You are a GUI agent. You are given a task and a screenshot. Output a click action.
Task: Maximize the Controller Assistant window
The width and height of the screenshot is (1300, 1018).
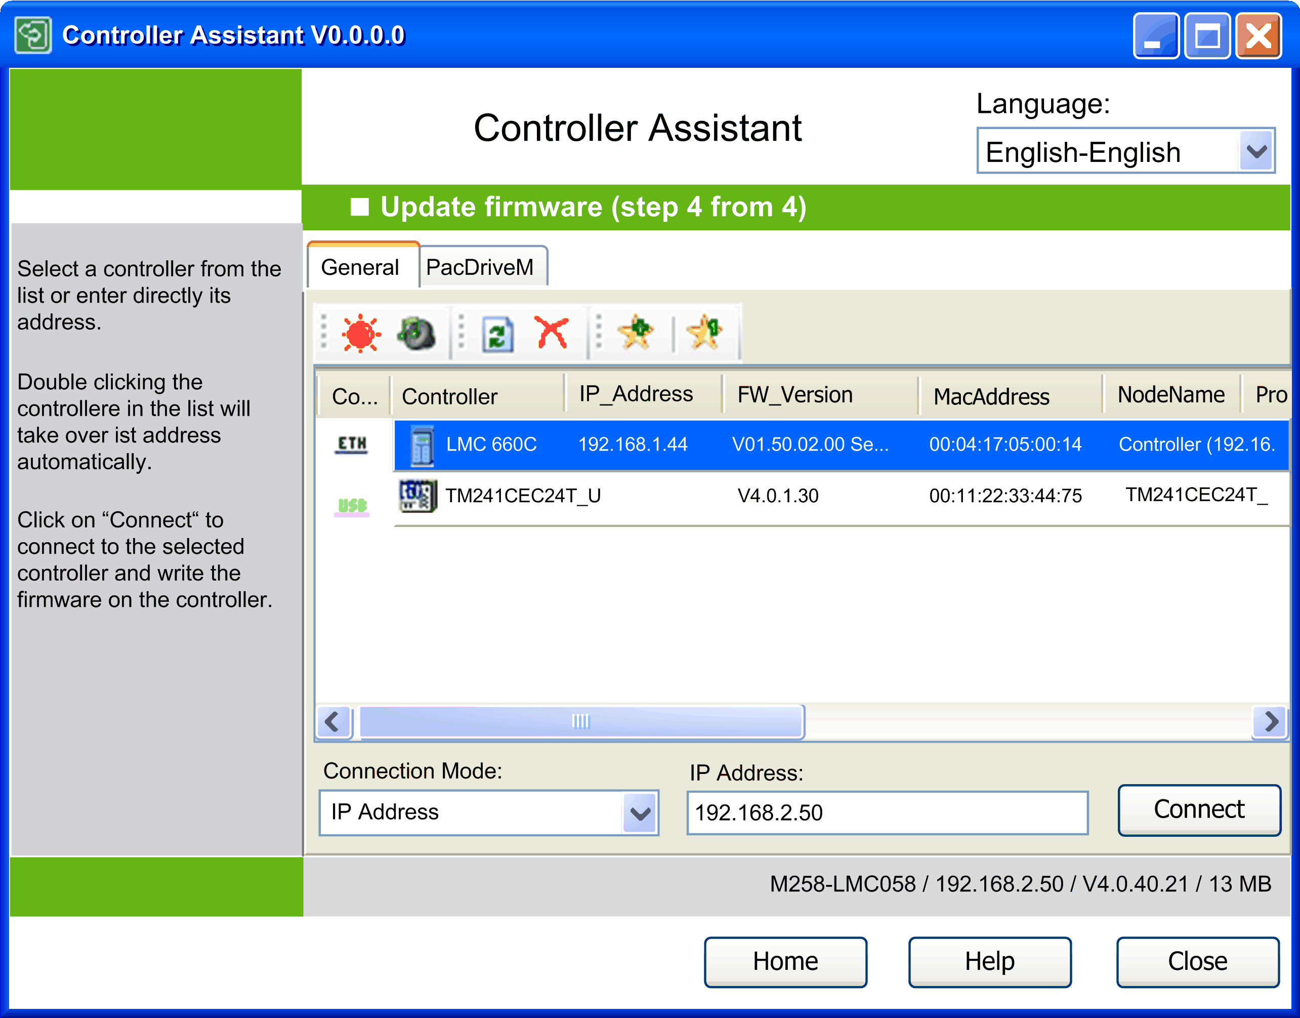[1207, 36]
